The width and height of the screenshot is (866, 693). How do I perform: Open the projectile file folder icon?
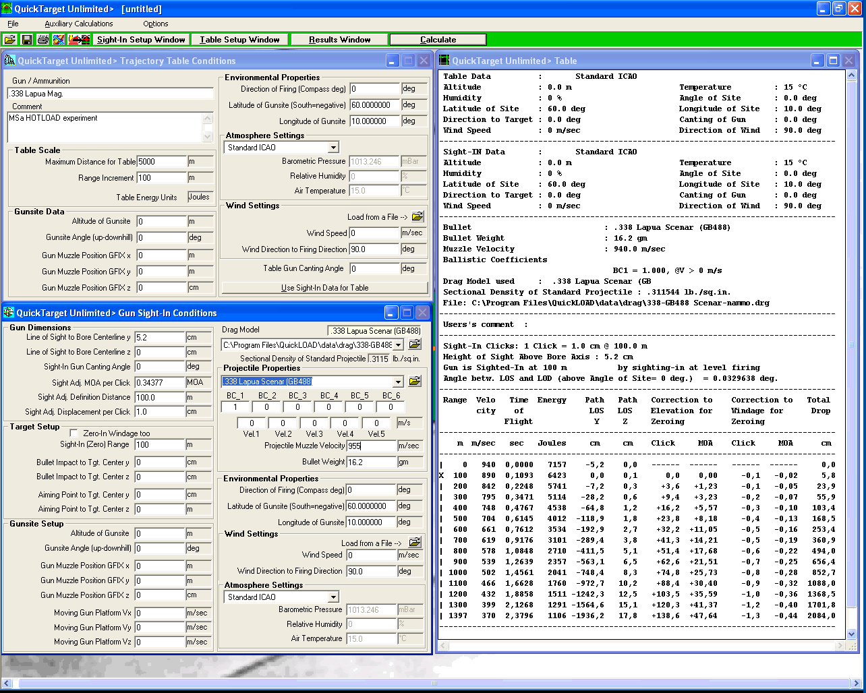click(415, 382)
